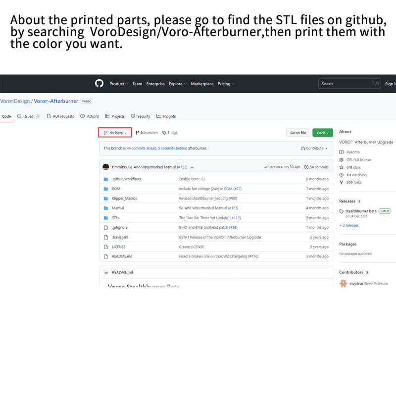The height and width of the screenshot is (396, 396).
Task: View the 209 forks link
Action: point(350,182)
